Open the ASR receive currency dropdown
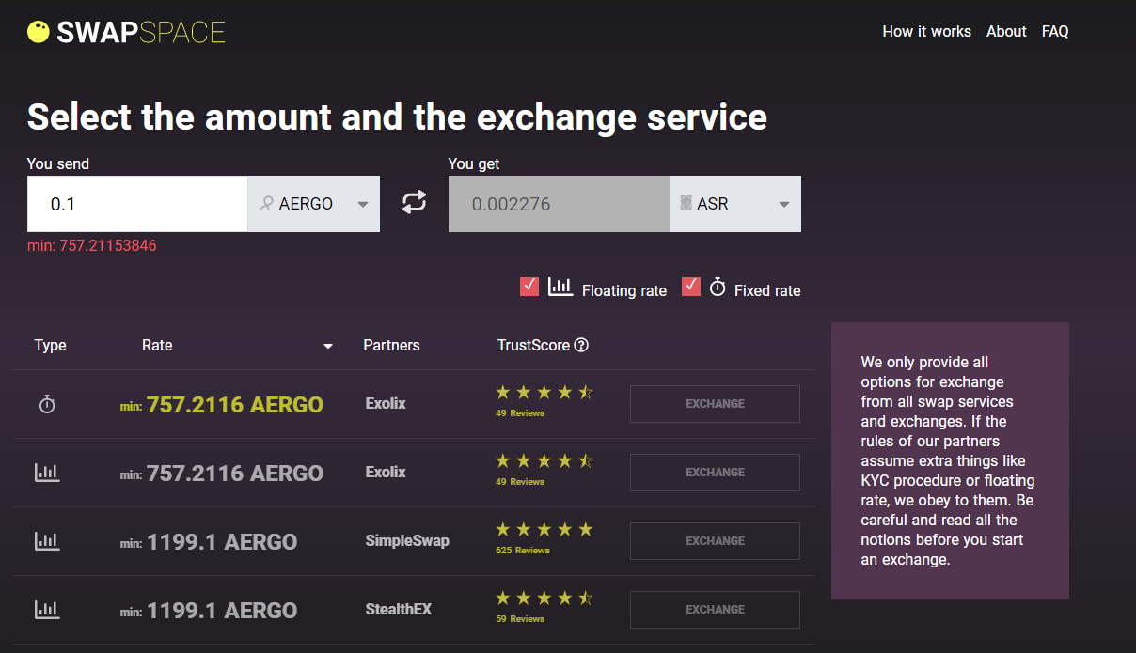This screenshot has height=653, width=1136. pyautogui.click(x=735, y=204)
